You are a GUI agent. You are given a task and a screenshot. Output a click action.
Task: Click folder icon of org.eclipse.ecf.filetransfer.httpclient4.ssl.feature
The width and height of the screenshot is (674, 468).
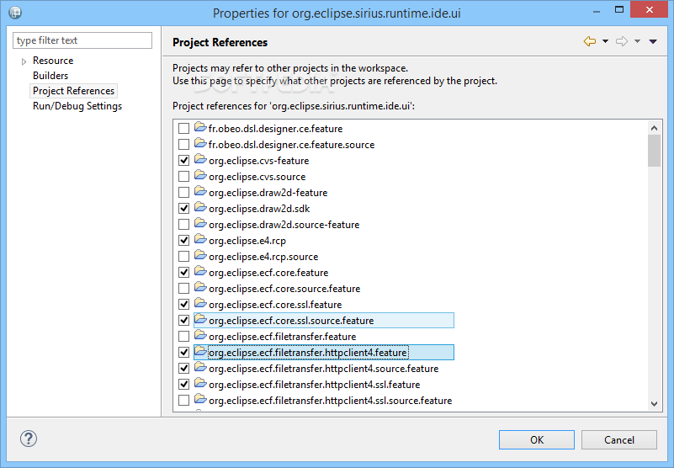click(200, 382)
